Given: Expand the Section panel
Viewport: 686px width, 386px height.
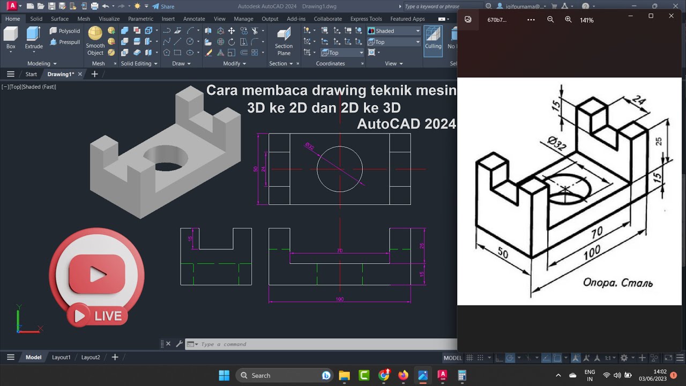Looking at the screenshot, I should pos(281,63).
